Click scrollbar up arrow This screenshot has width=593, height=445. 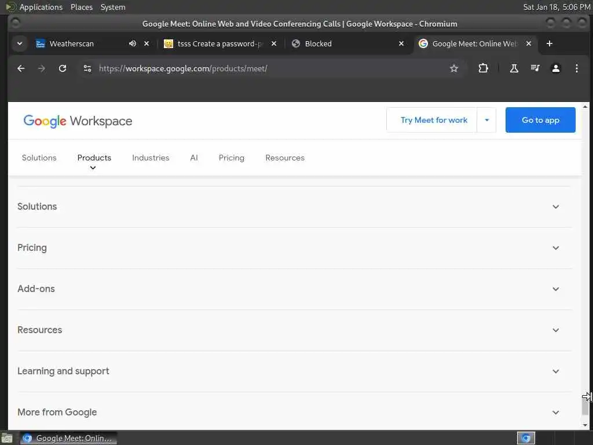(x=585, y=107)
